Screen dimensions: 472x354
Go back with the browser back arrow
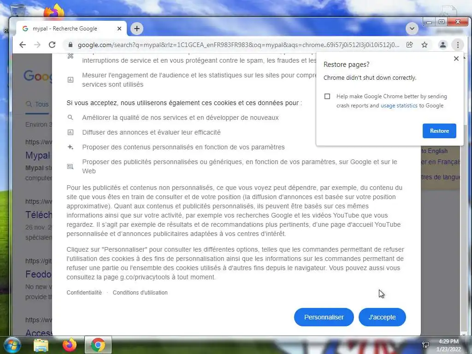23,45
